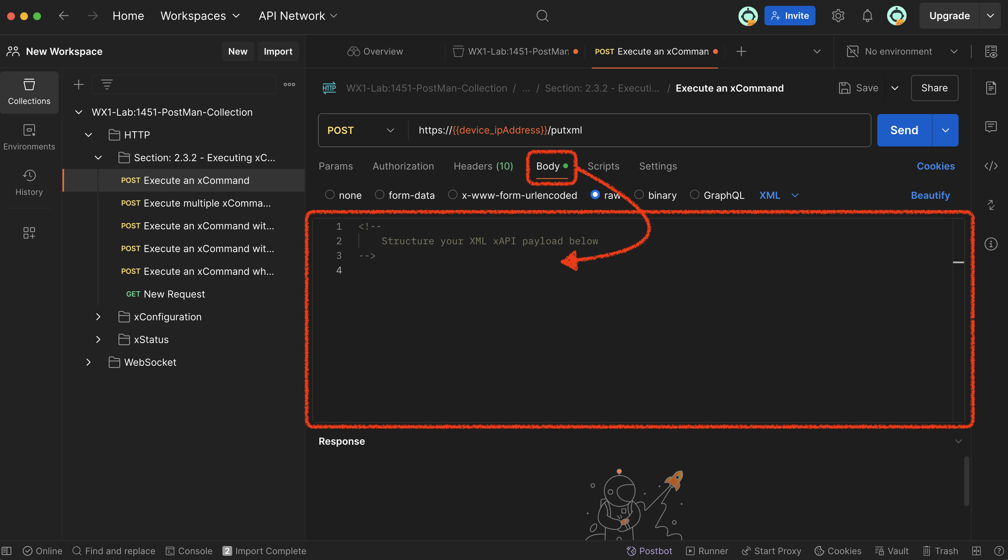Open the request info icon in right sidebar
The width and height of the screenshot is (1008, 560).
point(990,244)
